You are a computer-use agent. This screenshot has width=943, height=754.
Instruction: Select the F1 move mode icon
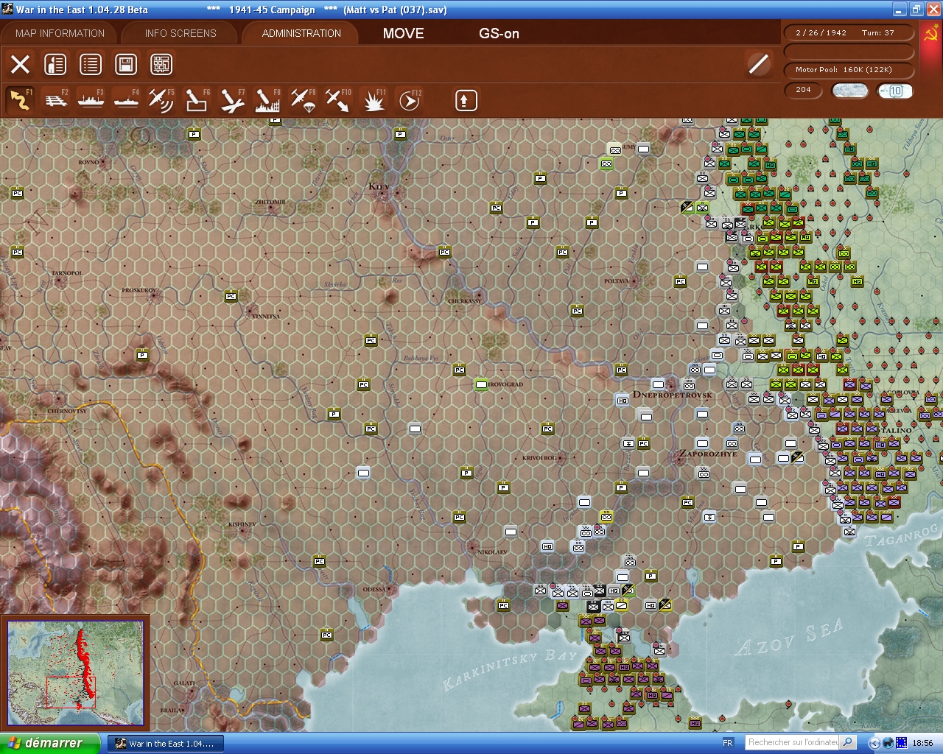[21, 100]
